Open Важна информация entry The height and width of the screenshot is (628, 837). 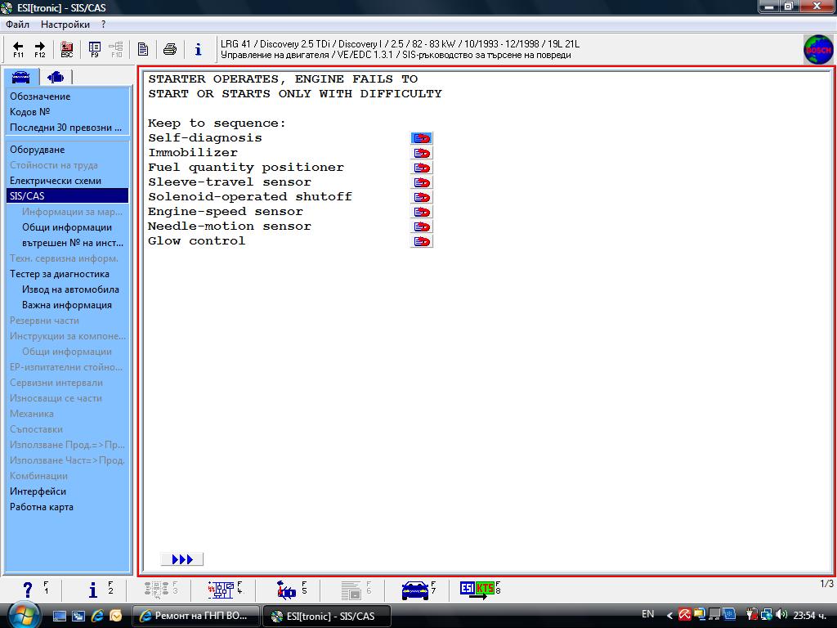67,305
